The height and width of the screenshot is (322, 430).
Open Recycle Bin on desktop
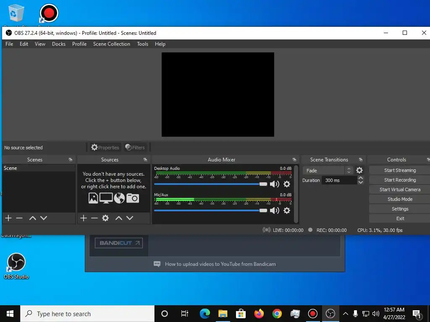(x=16, y=13)
